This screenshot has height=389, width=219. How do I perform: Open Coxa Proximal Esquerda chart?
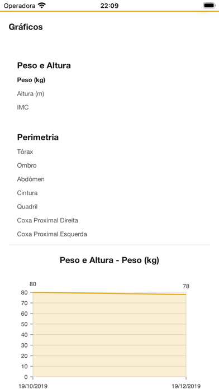(52, 234)
